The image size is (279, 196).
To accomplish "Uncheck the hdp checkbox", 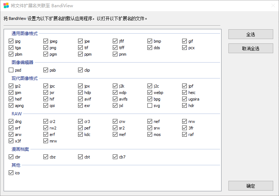I will coord(81,93).
